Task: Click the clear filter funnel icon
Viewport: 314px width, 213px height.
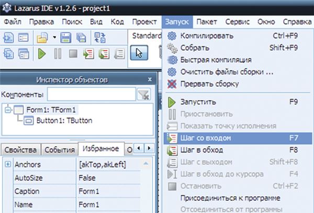Action: (x=144, y=94)
